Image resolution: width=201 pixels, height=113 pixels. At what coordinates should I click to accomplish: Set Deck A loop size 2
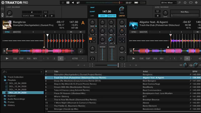point(54,59)
